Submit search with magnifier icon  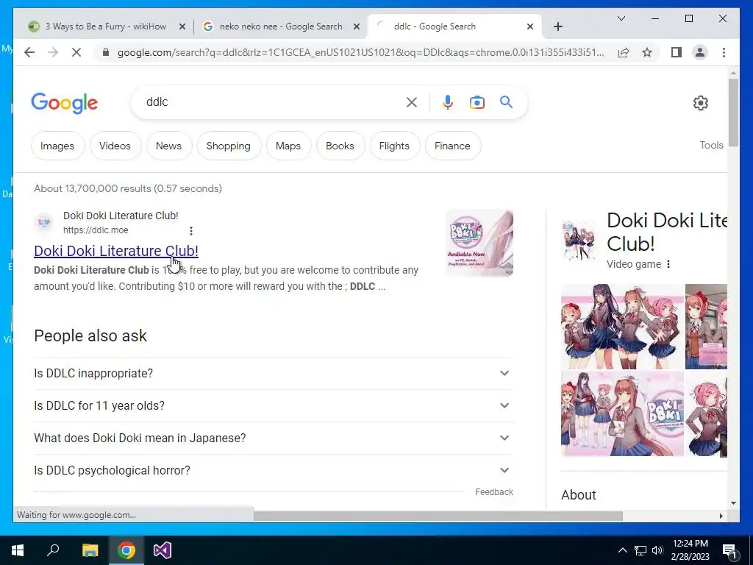[506, 102]
